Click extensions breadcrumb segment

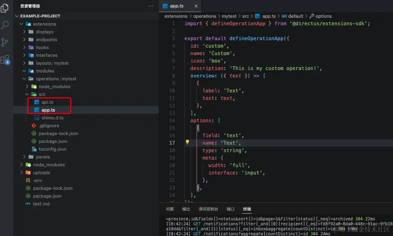(x=176, y=16)
